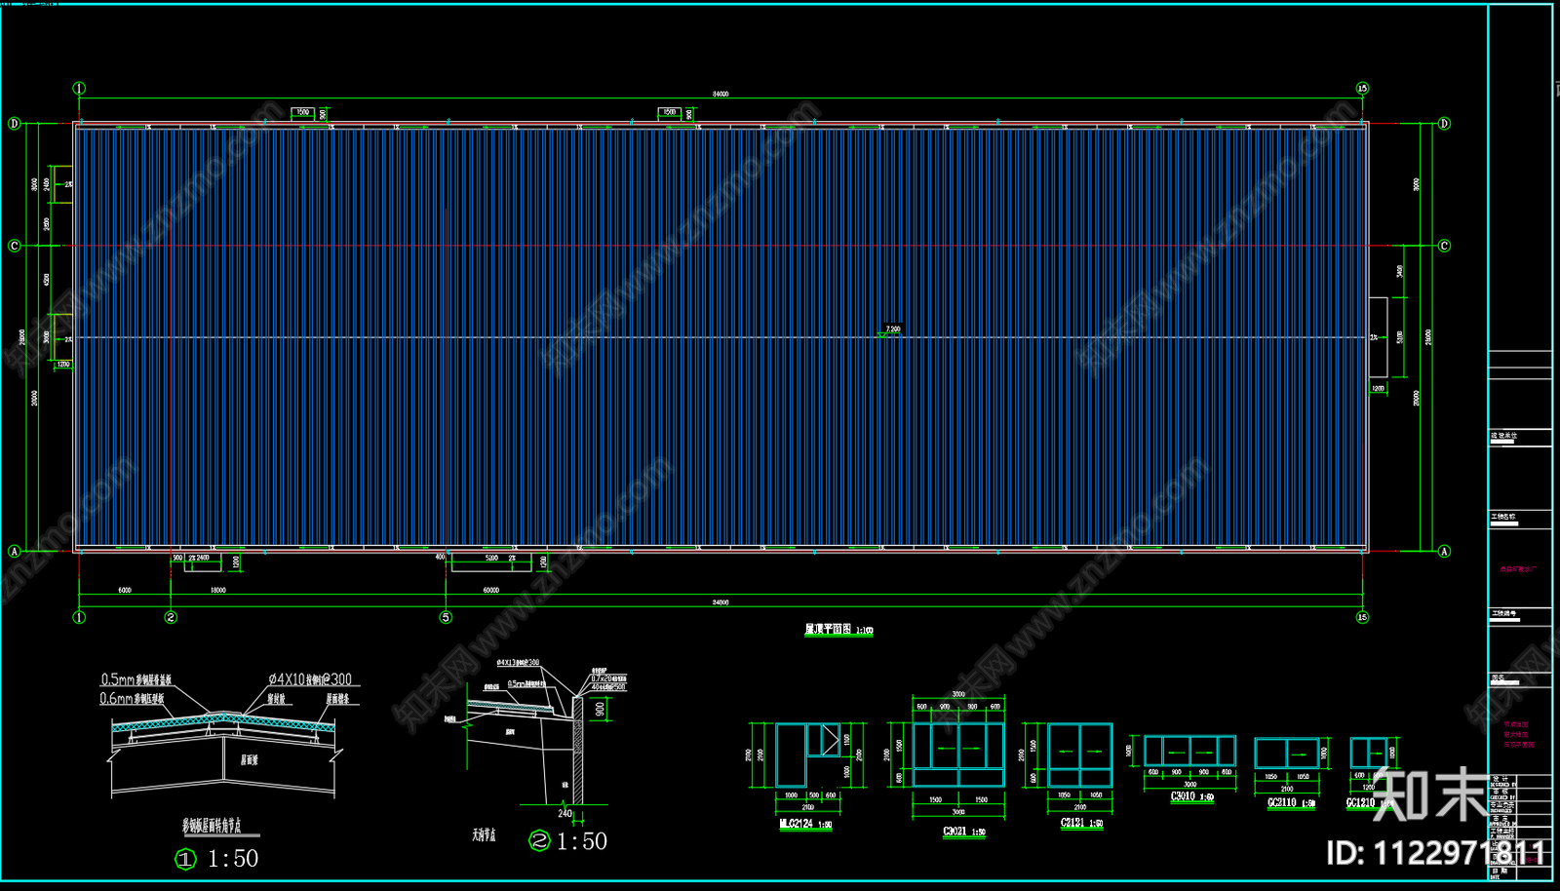This screenshot has width=1560, height=891.
Task: Click the 7.200 elevation marker on roof
Action: (891, 330)
